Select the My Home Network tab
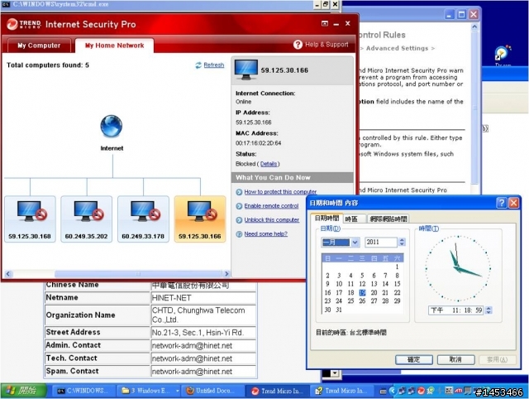The height and width of the screenshot is (399, 529). click(x=114, y=46)
